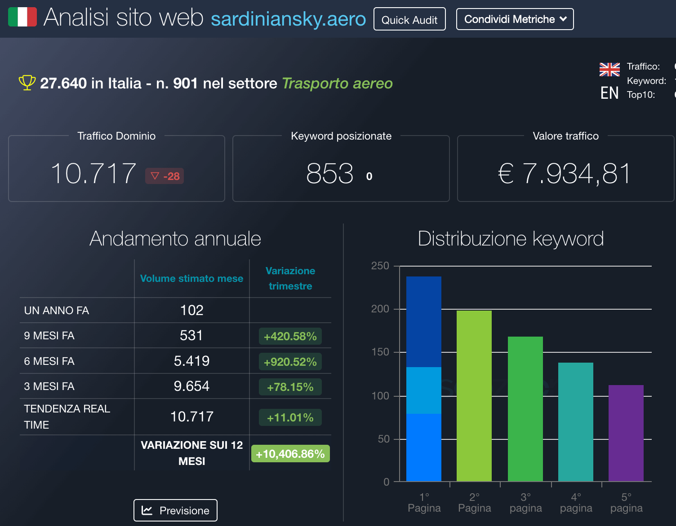
Task: Expand the Condividi Metriche dropdown
Action: (515, 19)
